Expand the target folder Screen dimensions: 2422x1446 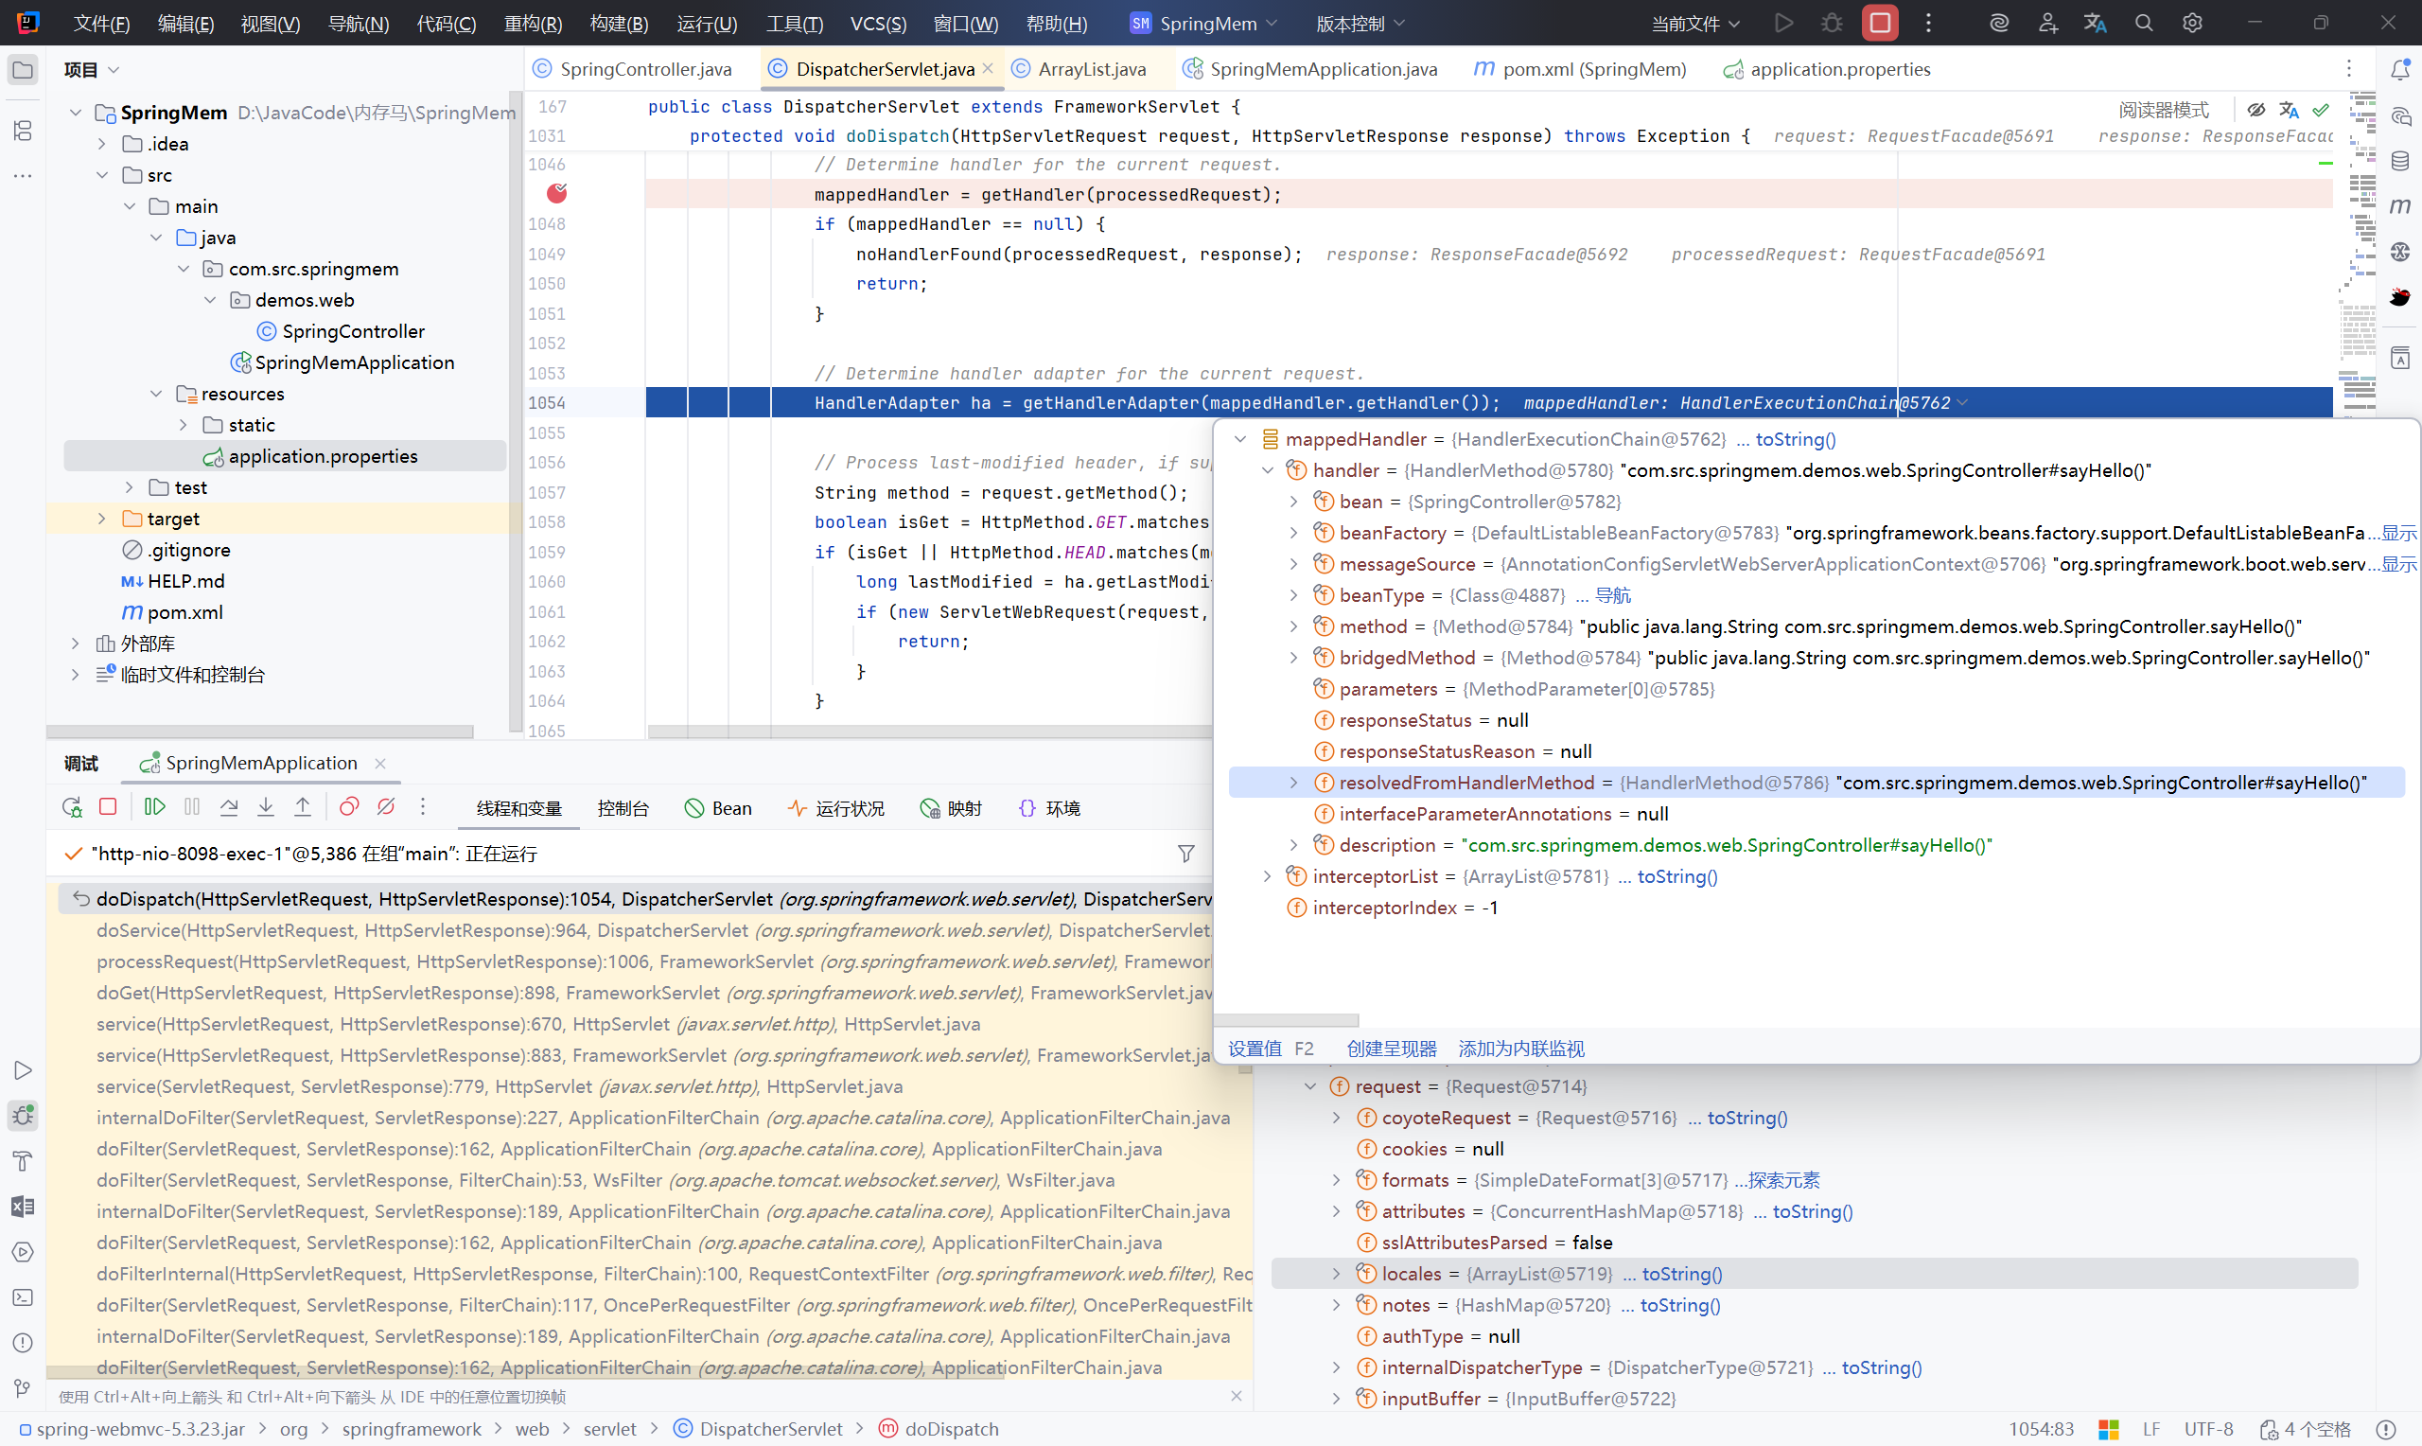coord(102,519)
